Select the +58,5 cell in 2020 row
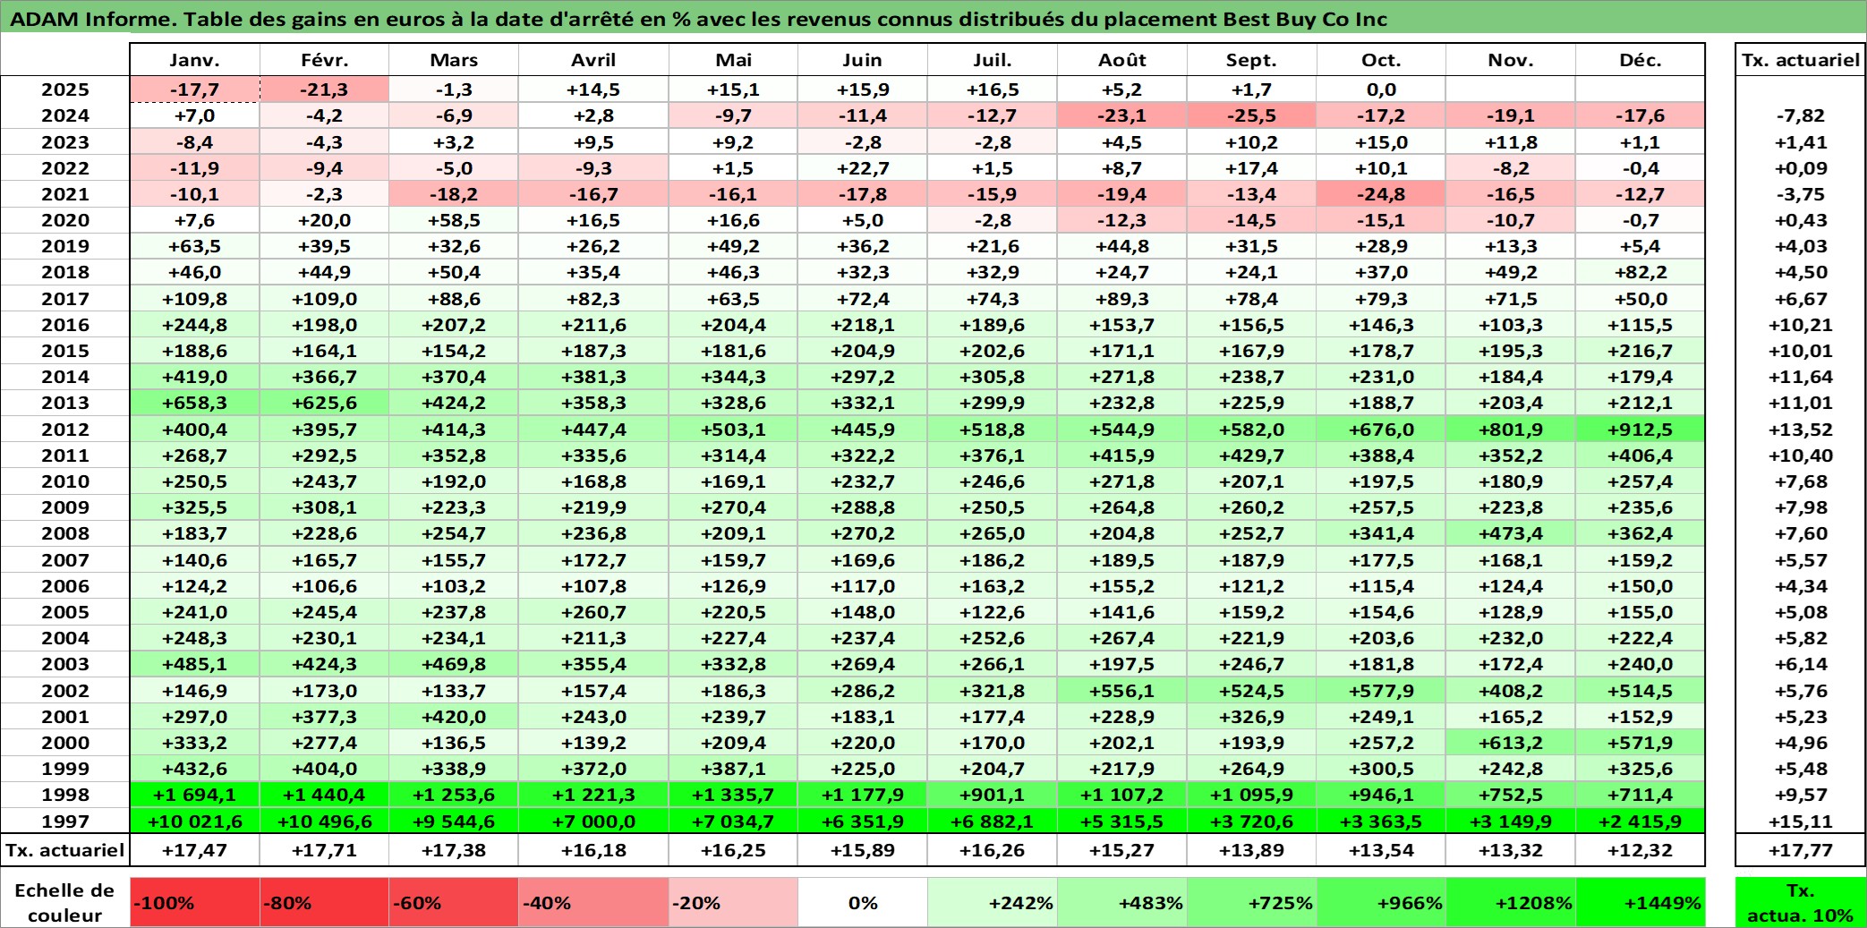The width and height of the screenshot is (1867, 928). pyautogui.click(x=454, y=220)
